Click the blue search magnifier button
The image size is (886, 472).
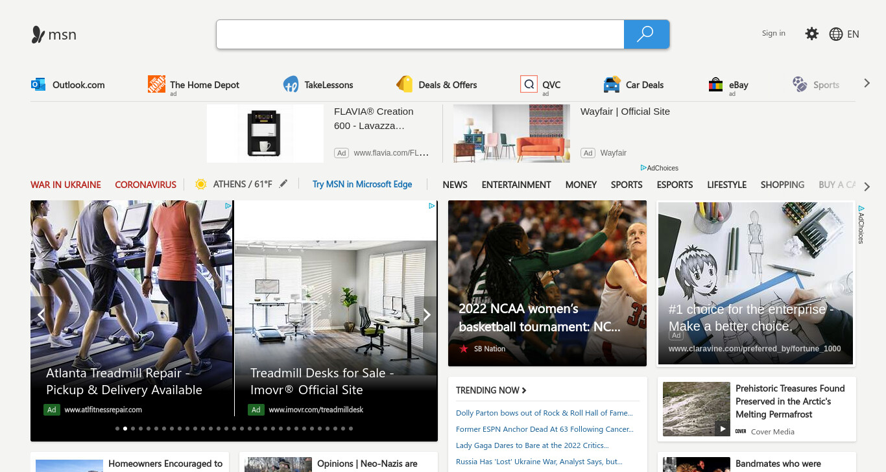646,34
